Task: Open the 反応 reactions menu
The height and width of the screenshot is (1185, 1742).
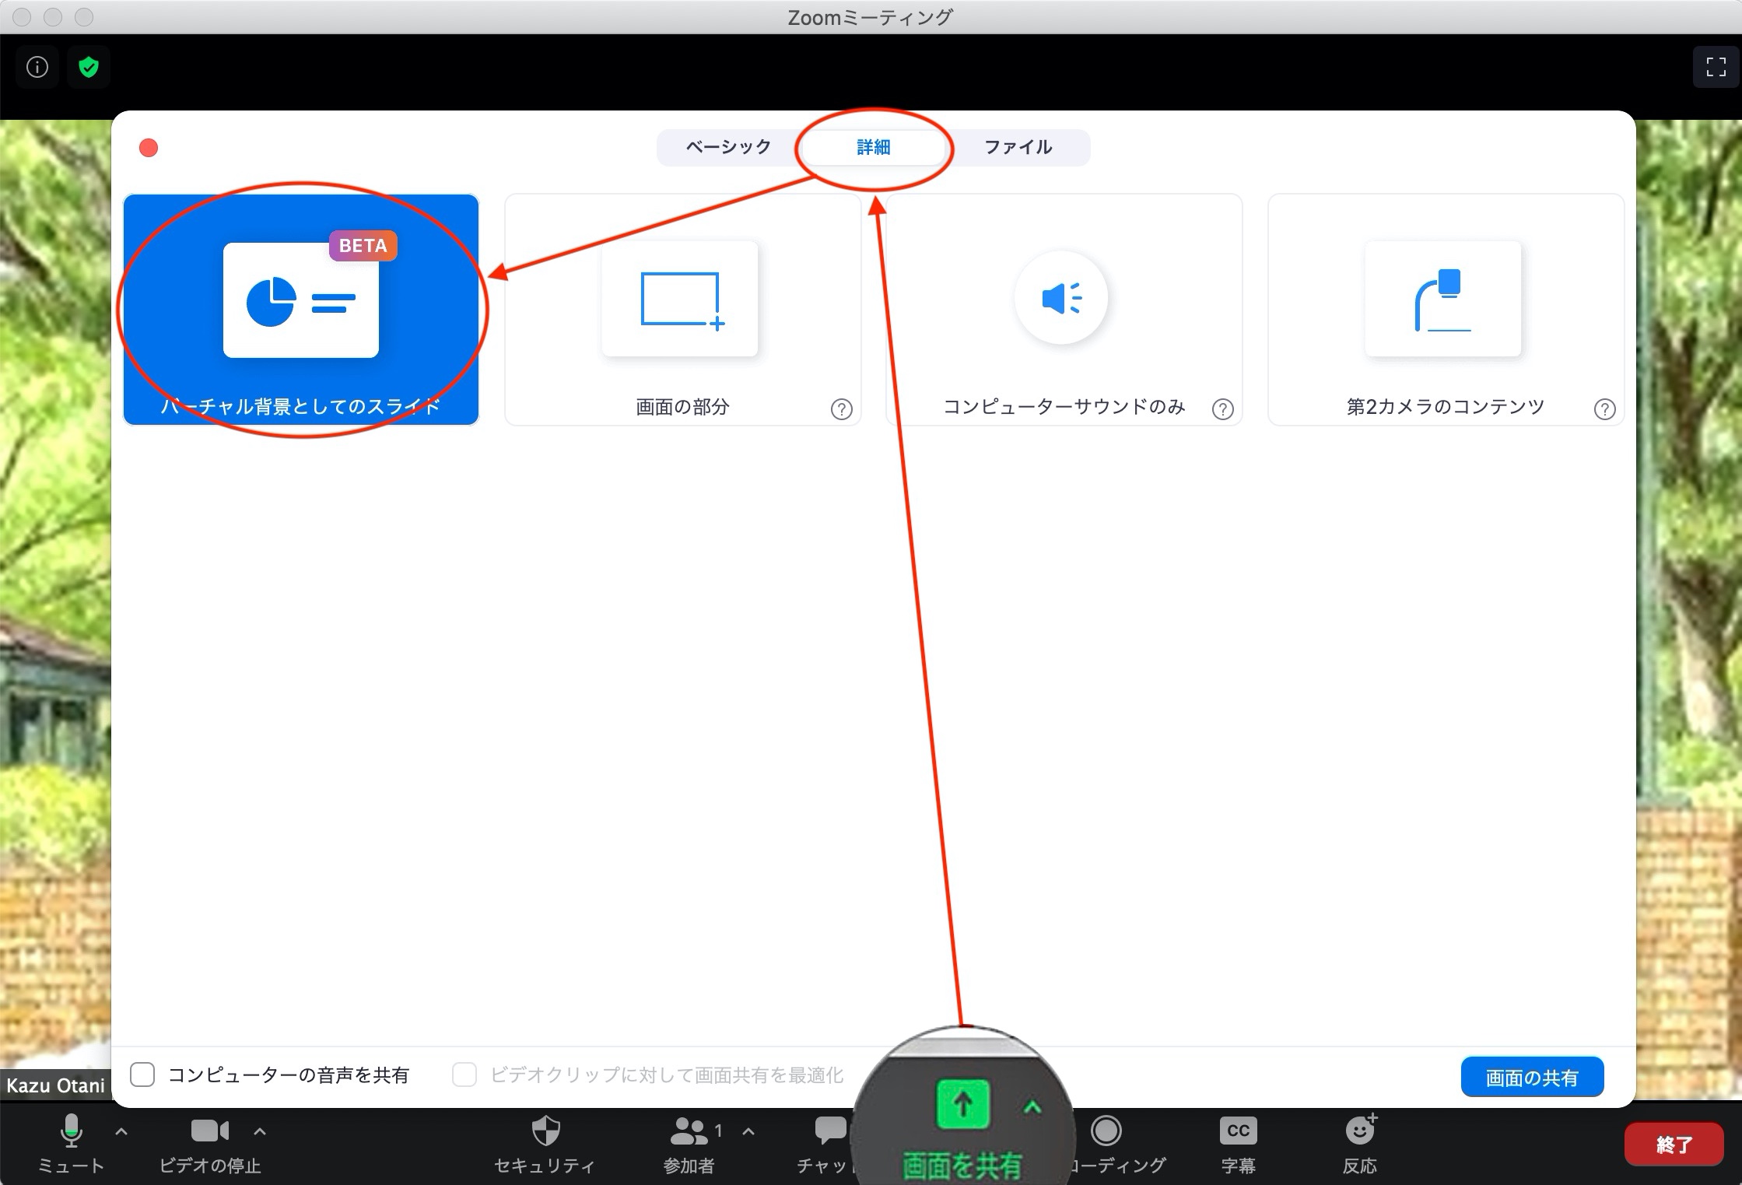Action: click(1360, 1143)
